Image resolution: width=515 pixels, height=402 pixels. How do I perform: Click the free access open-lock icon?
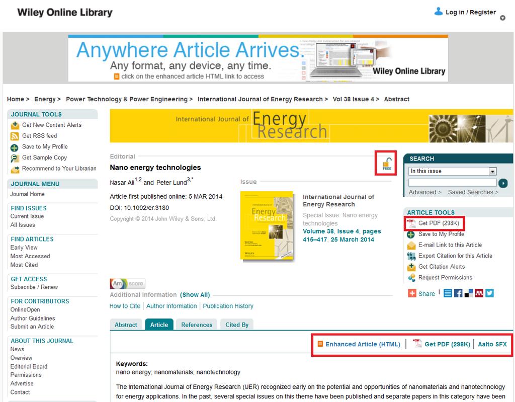[x=387, y=164]
